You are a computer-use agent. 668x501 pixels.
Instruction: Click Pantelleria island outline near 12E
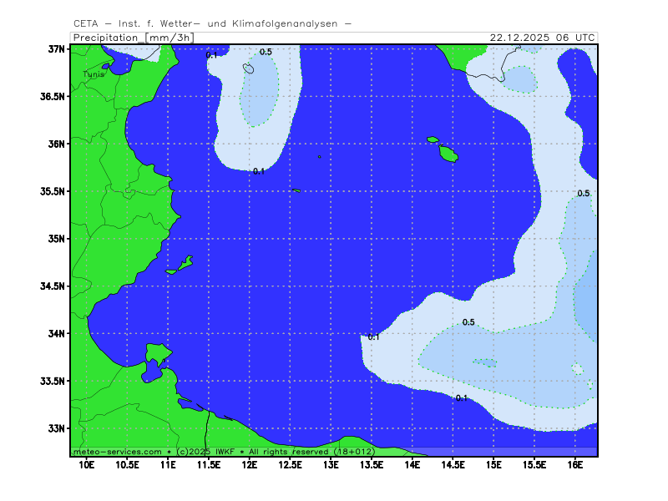[249, 68]
